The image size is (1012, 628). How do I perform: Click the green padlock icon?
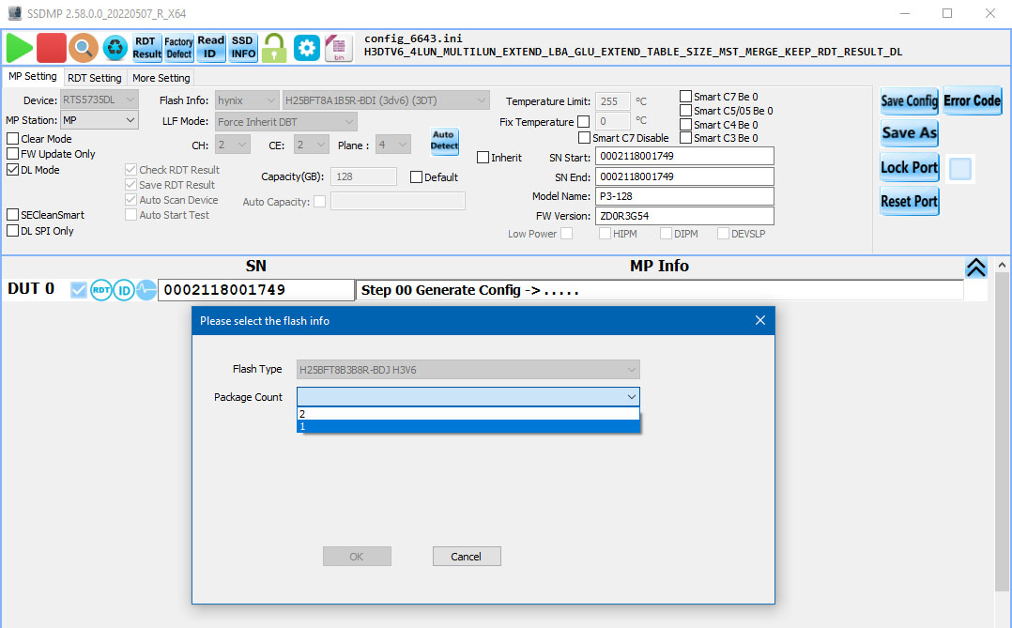(274, 48)
